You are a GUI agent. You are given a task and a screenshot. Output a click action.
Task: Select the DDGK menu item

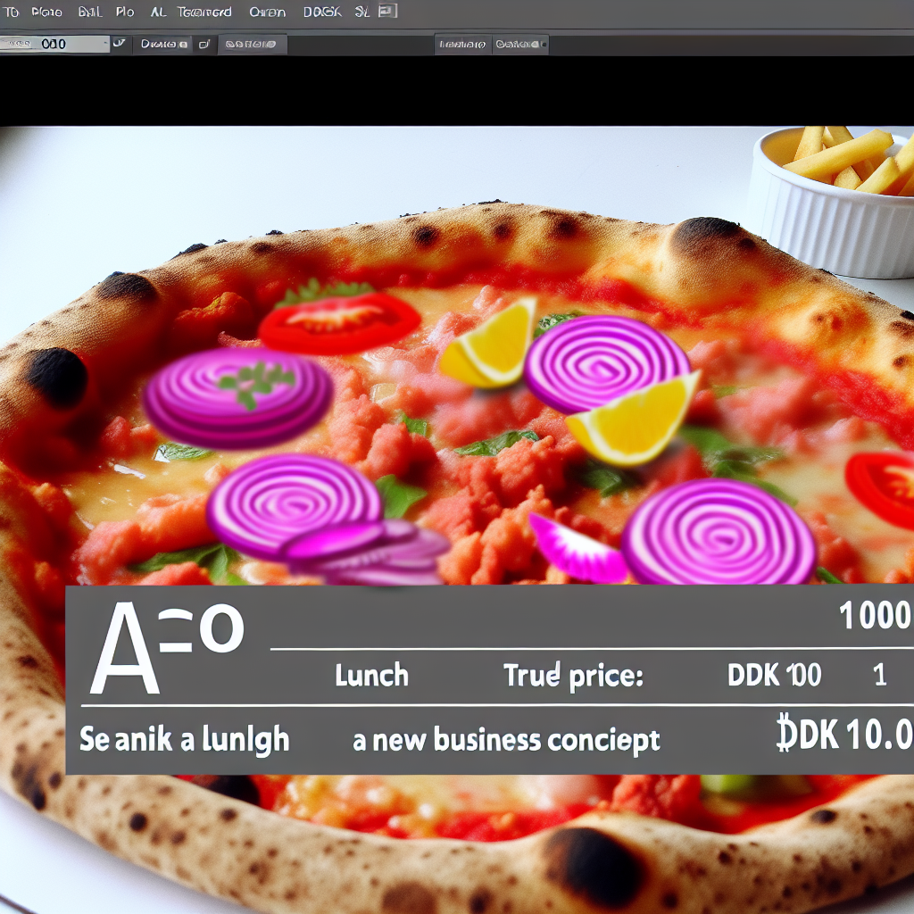(x=320, y=12)
